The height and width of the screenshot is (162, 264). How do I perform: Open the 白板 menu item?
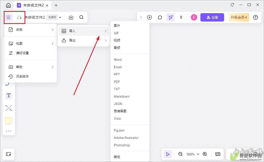pyautogui.click(x=31, y=30)
